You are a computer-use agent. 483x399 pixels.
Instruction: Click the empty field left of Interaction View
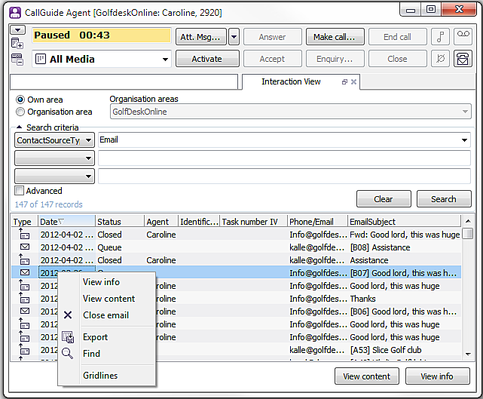tap(124, 82)
